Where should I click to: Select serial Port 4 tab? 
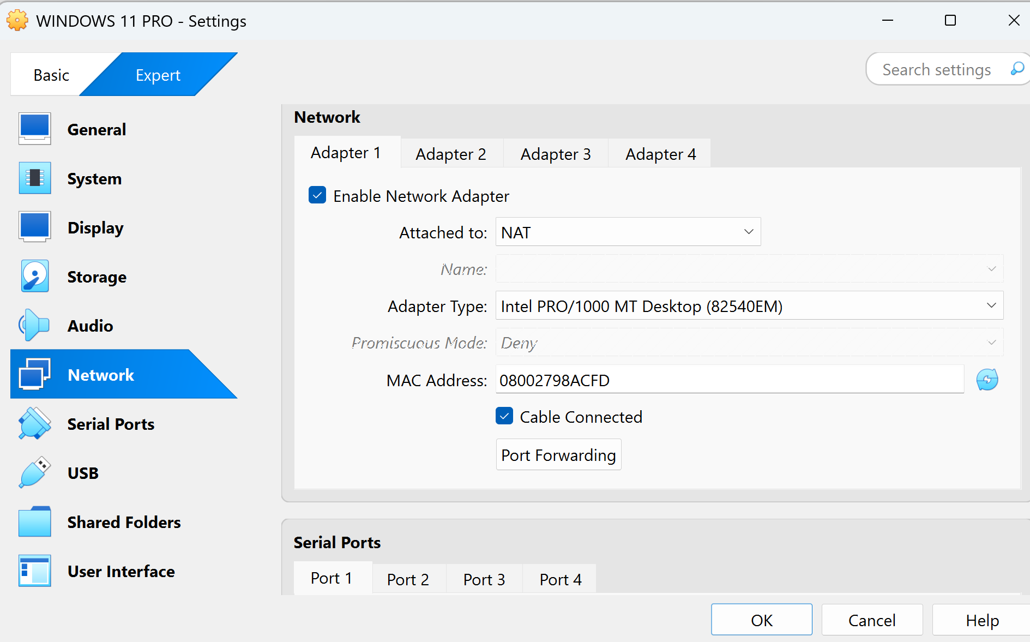point(561,579)
